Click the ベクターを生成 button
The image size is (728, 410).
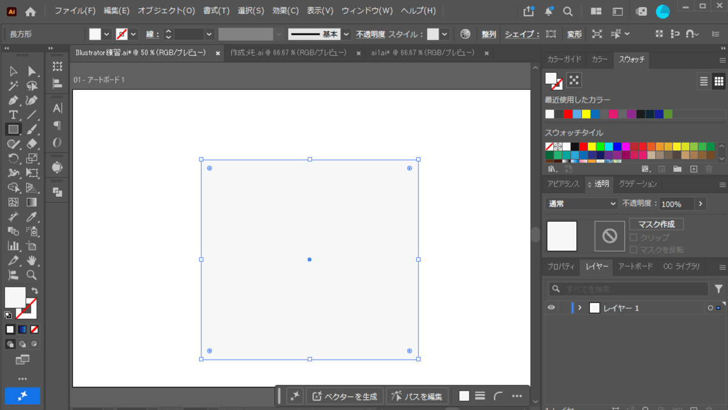[345, 396]
